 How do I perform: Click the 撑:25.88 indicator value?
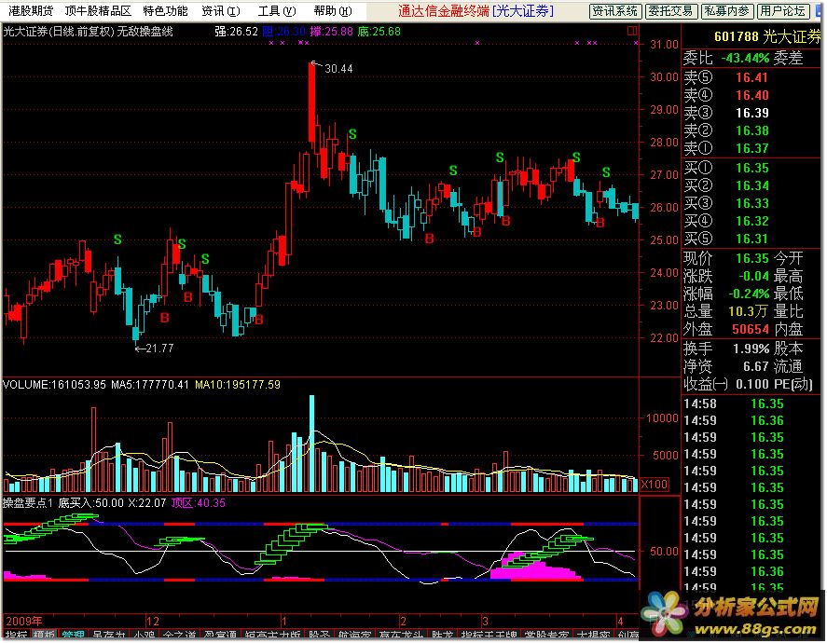[x=331, y=32]
